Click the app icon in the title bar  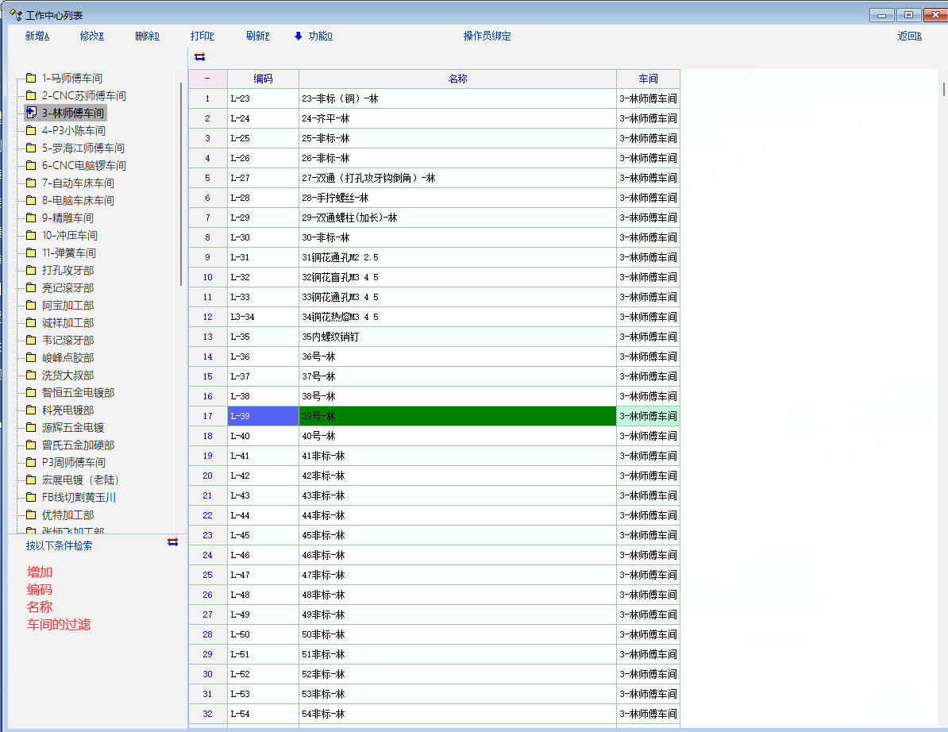(15, 14)
